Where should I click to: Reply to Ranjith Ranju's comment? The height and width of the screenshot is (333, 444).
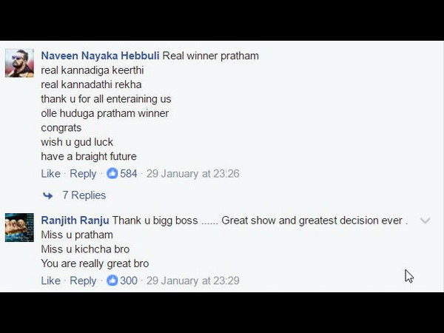click(x=83, y=280)
